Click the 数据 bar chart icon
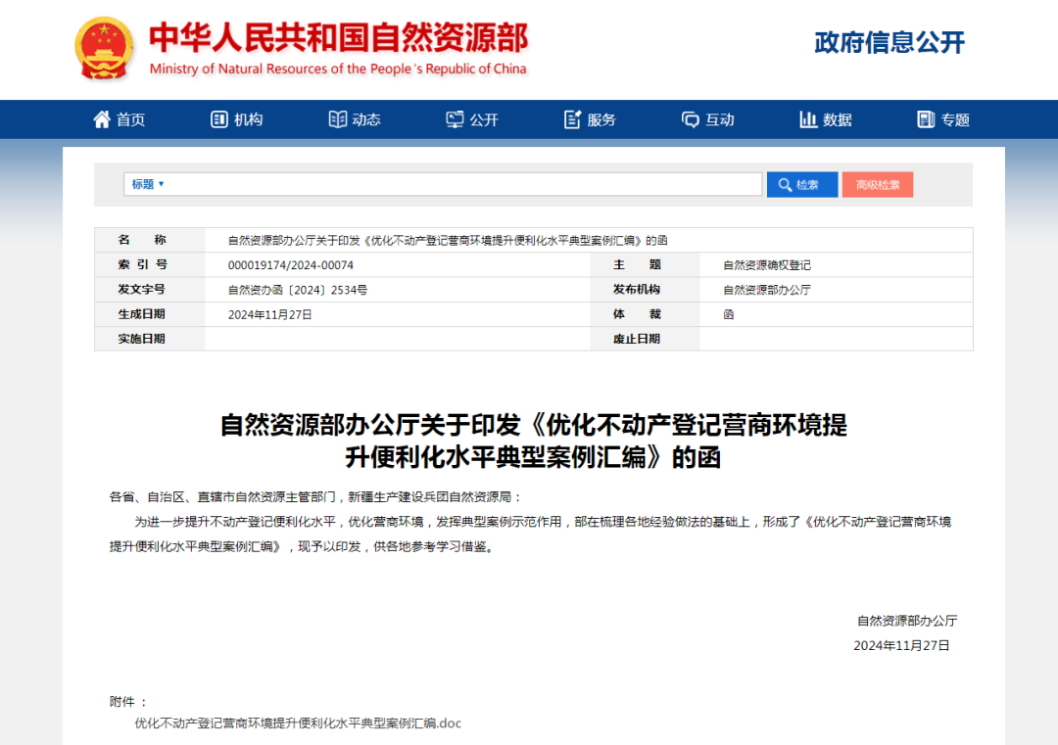 (x=808, y=119)
